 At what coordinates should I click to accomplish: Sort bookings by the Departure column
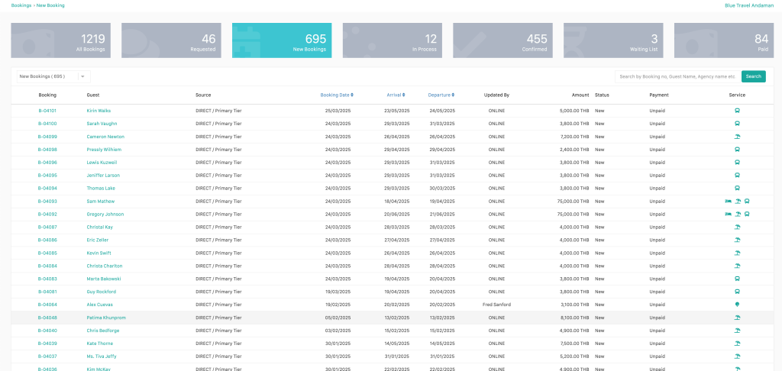tap(440, 95)
